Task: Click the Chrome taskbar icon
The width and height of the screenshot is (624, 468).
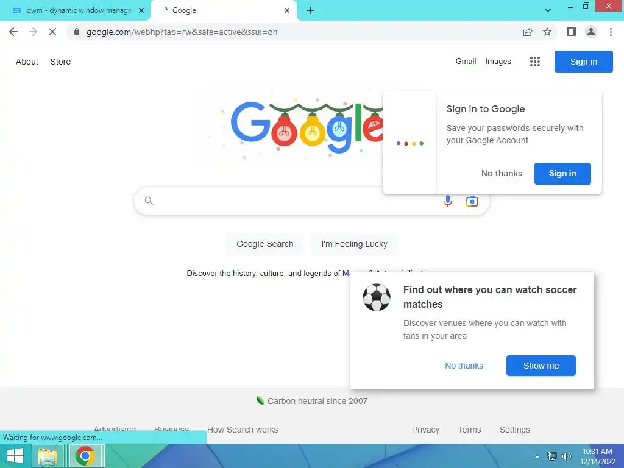Action: 85,456
